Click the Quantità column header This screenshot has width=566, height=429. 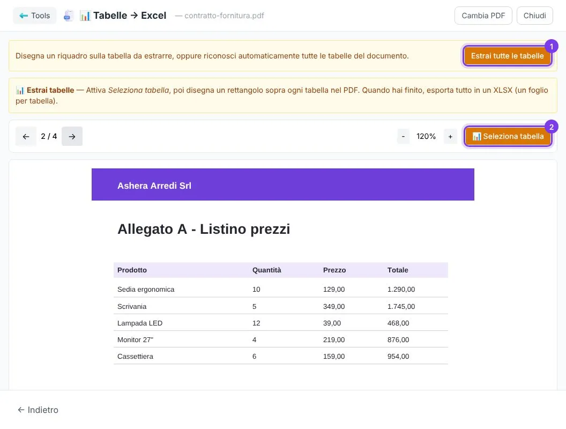(267, 270)
